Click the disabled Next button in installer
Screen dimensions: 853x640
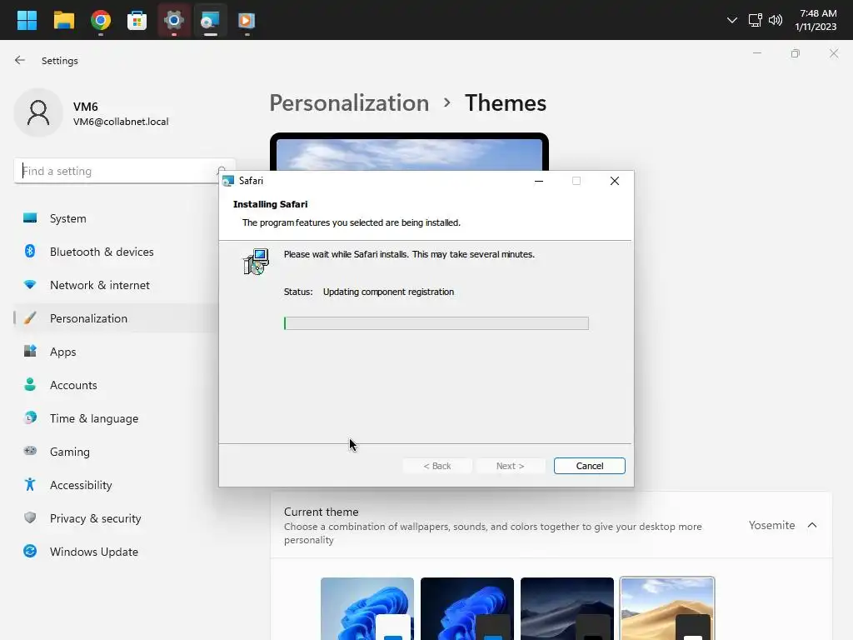click(x=510, y=466)
